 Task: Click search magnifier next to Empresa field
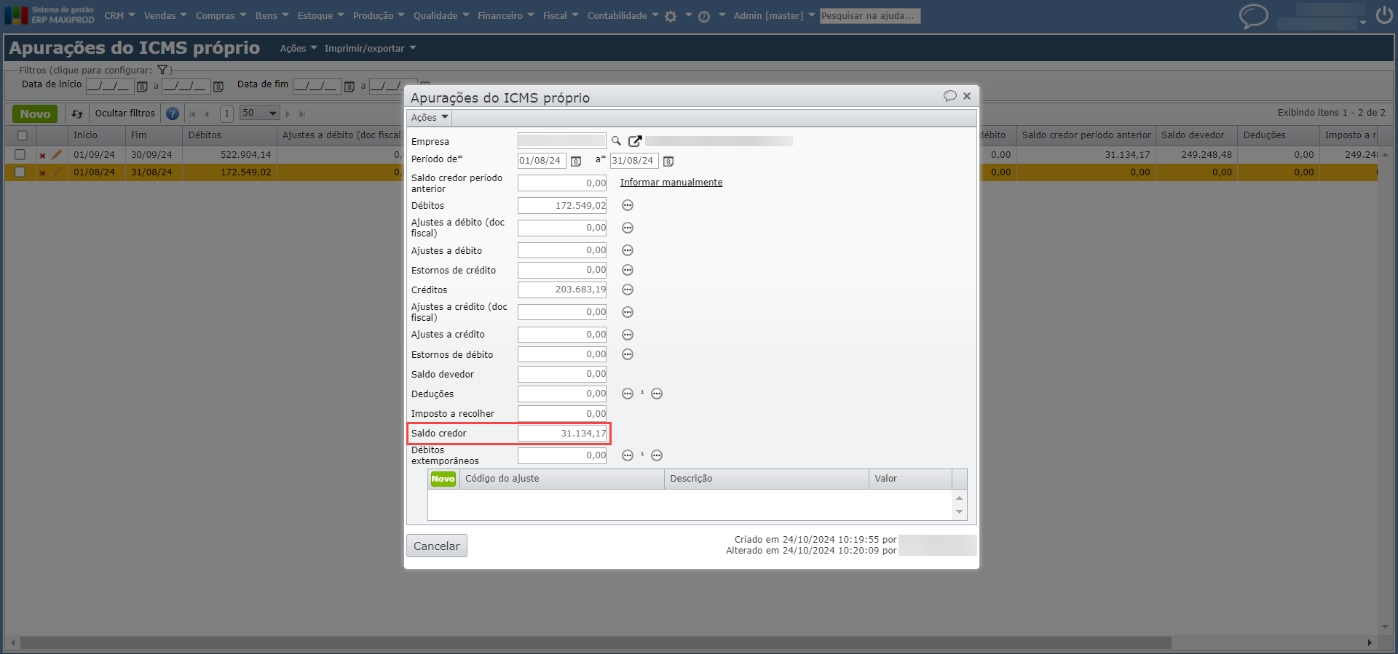[x=616, y=141]
